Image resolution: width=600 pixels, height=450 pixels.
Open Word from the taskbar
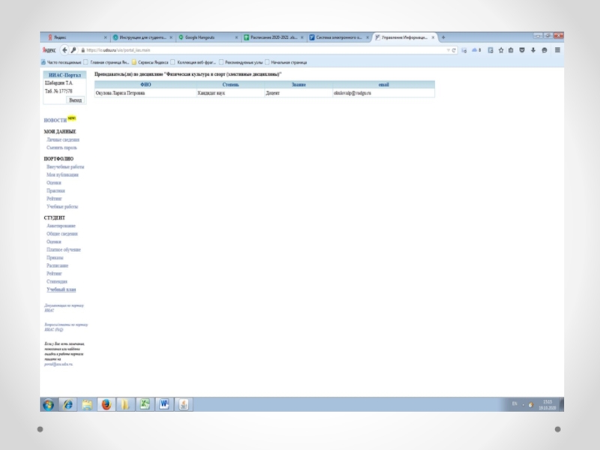coord(163,405)
